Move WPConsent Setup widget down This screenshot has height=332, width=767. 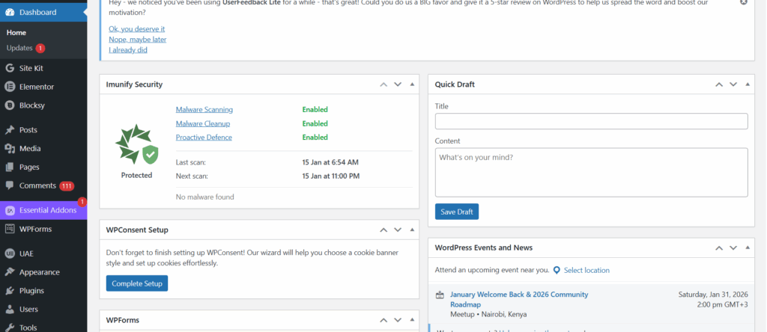(398, 230)
